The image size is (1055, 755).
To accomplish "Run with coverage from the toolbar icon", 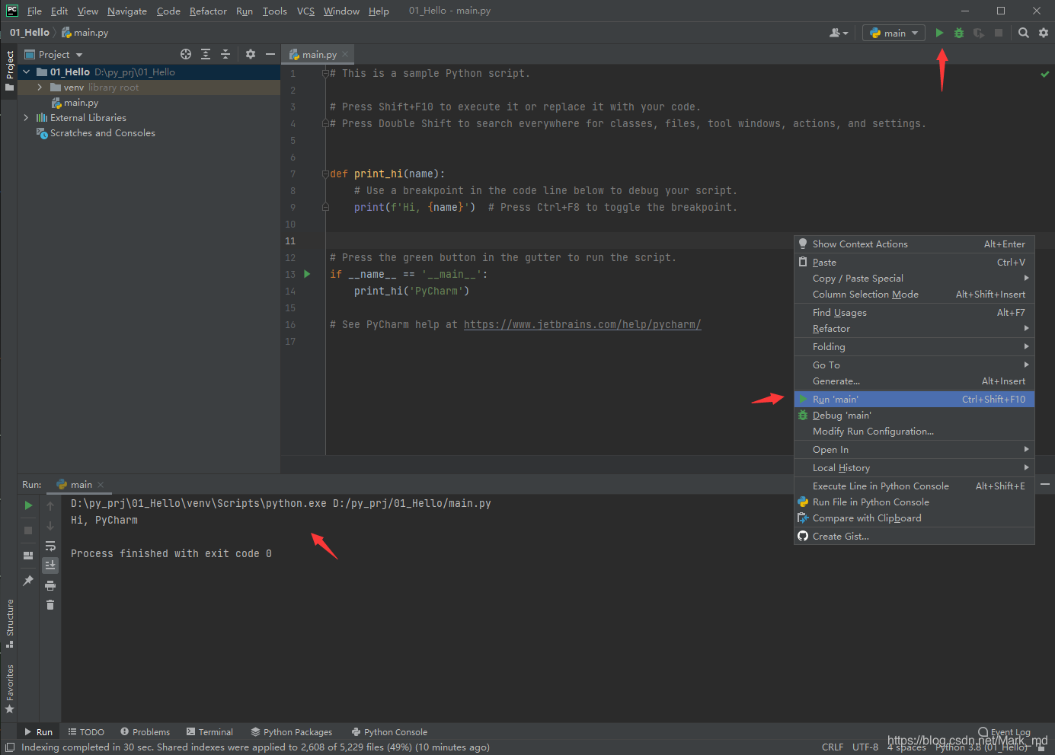I will (x=979, y=33).
